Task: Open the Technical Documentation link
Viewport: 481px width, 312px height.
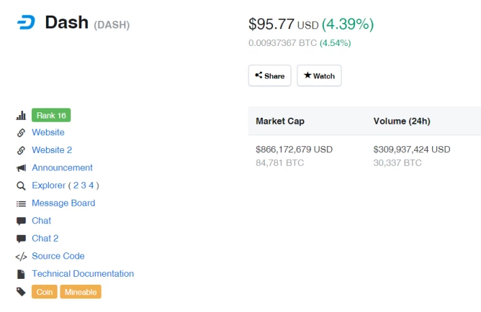Action: point(83,273)
